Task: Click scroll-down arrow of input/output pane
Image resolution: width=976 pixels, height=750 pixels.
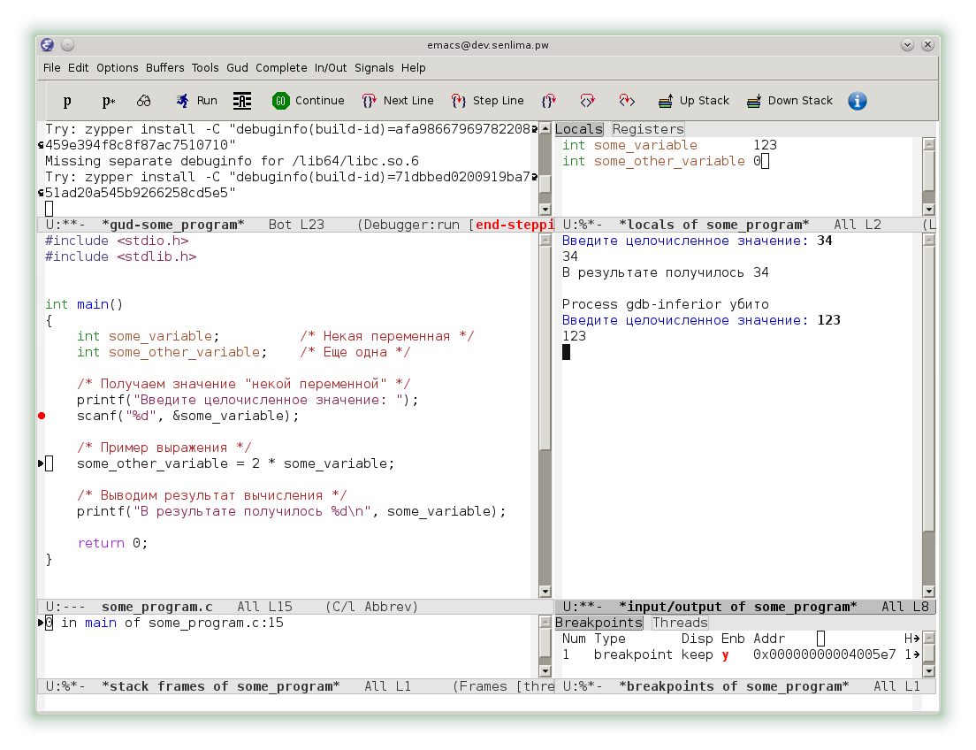Action: point(928,592)
